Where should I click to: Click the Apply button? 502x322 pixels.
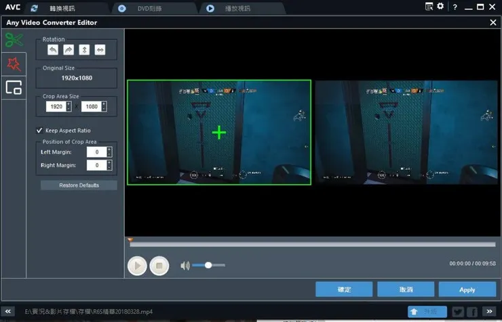[467, 289]
